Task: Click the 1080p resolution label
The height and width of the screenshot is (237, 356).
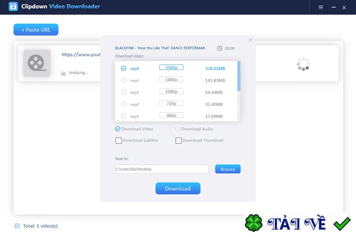Action: click(171, 92)
